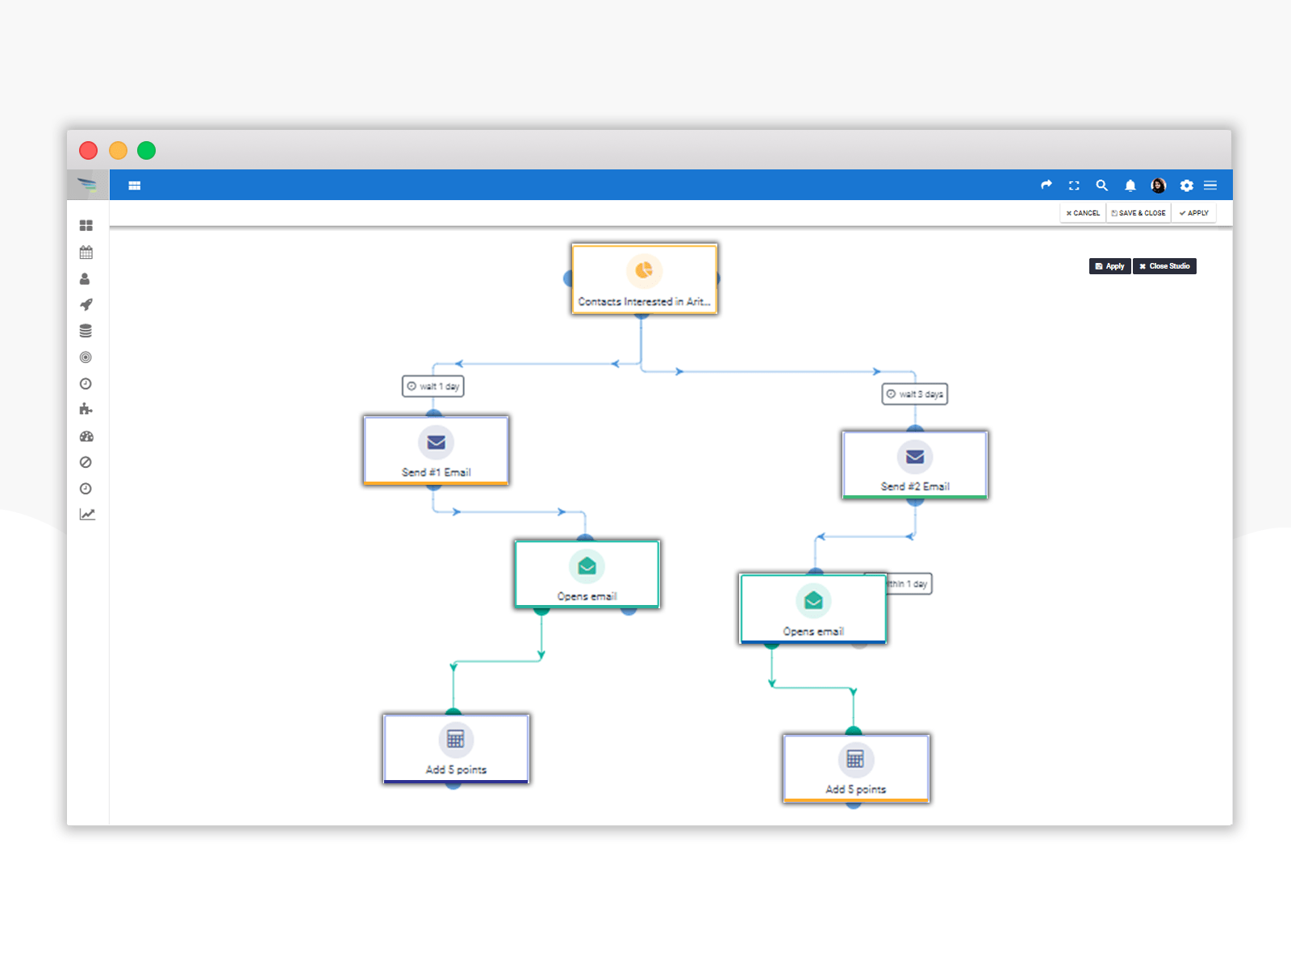Screen dimensions: 1291x968
Task: Open the rocket campaigns icon in sidebar
Action: (86, 305)
